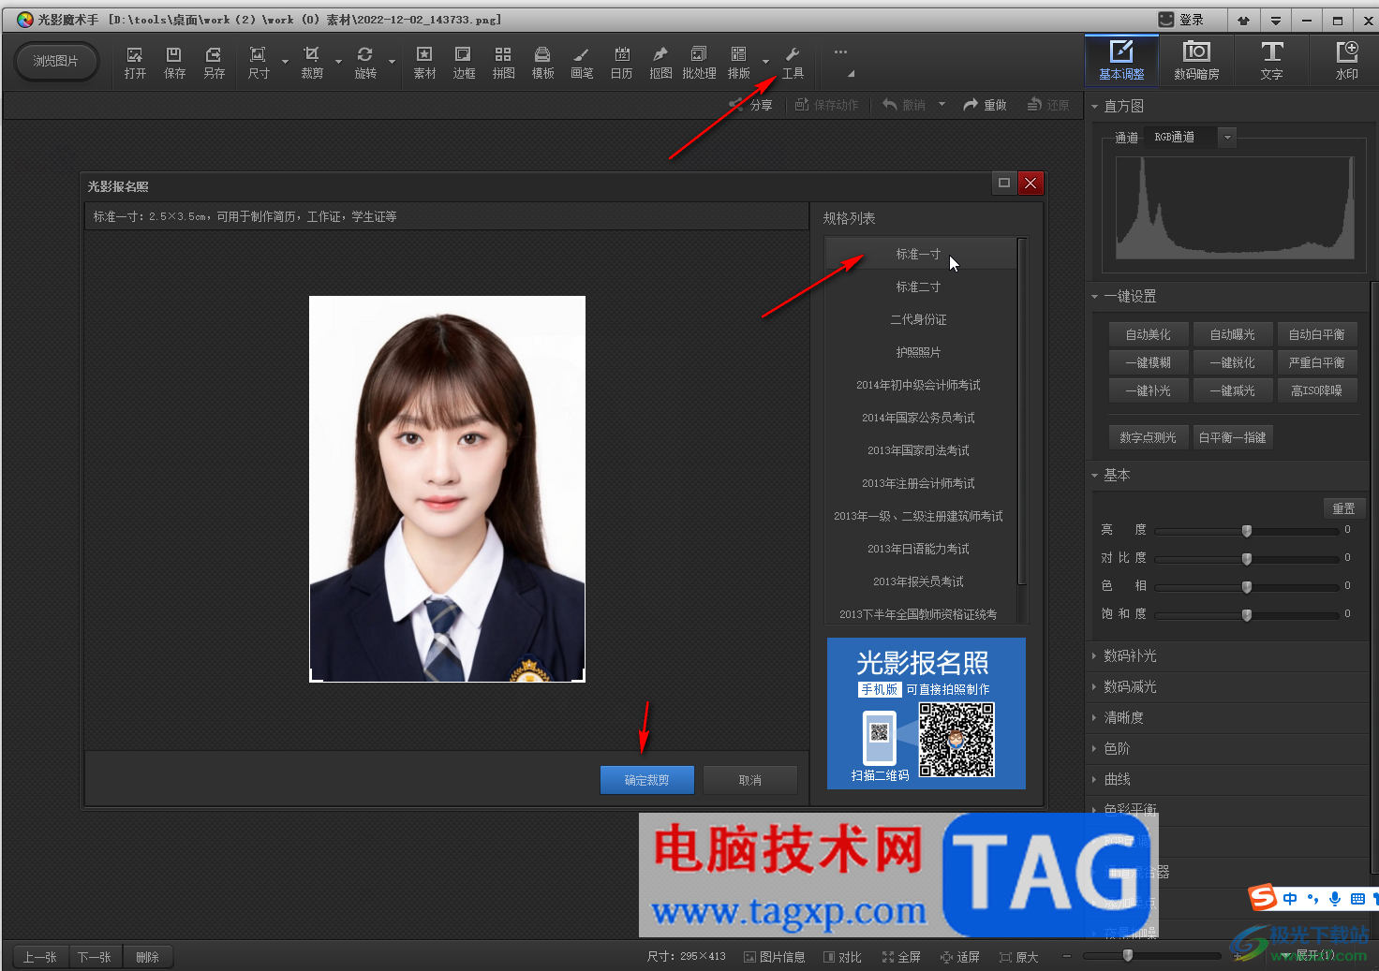Screen dimensions: 1379x971
Task: Click the 水印 watermark icon
Action: (x=1346, y=60)
